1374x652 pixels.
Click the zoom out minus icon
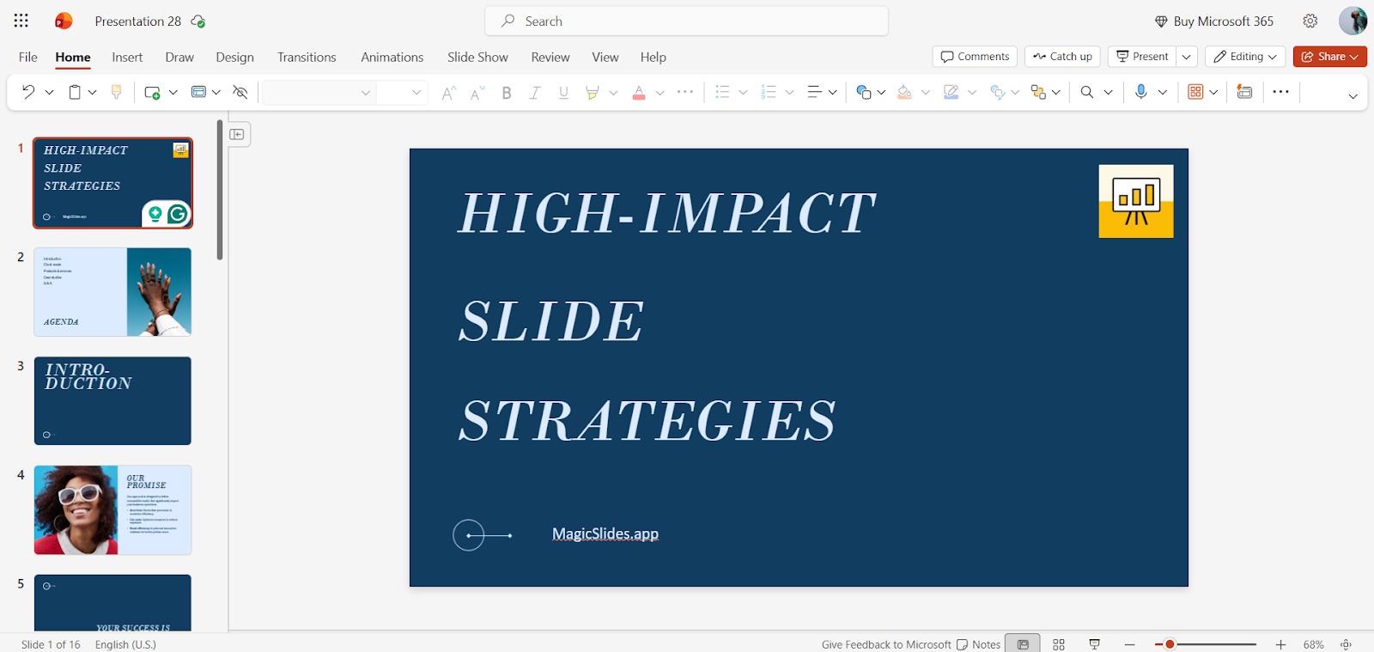click(1130, 644)
